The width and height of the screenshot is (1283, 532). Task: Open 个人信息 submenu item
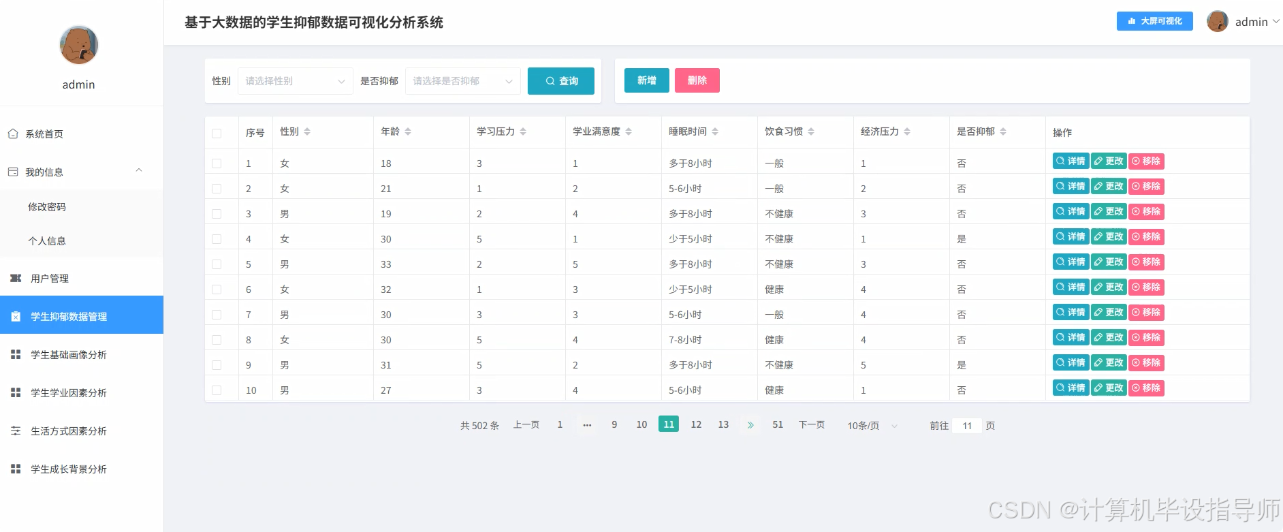pyautogui.click(x=82, y=240)
